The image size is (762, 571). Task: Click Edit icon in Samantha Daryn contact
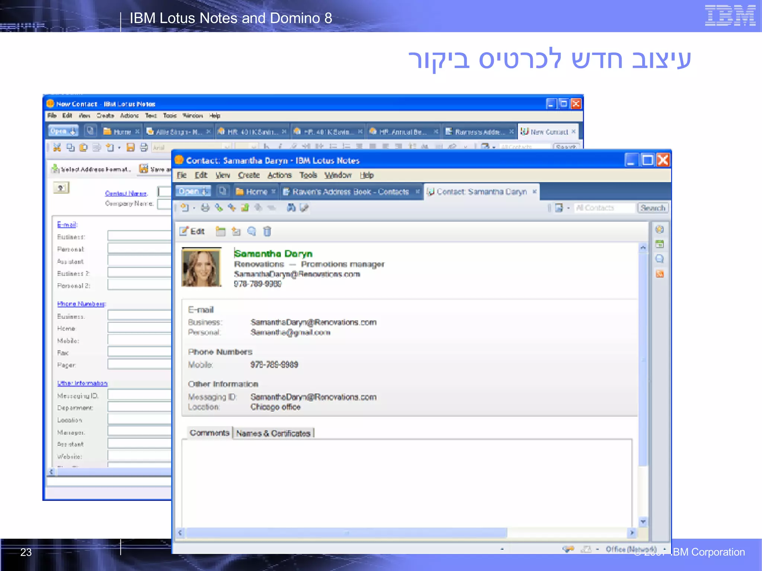(x=192, y=231)
